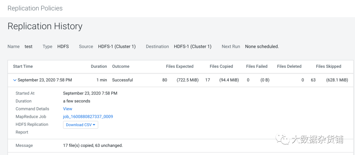The image size is (355, 155).
Task: Select the Files Copied column header
Action: pyautogui.click(x=221, y=66)
